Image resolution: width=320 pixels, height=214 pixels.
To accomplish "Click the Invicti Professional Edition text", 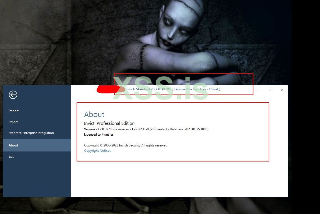I will click(x=109, y=123).
